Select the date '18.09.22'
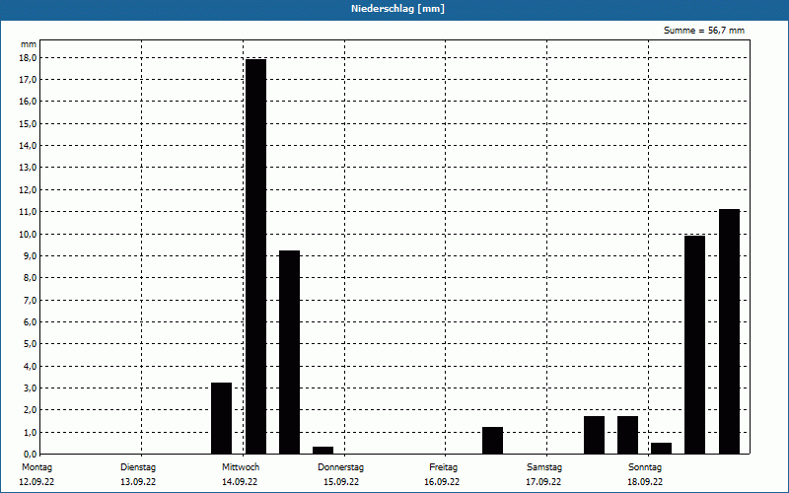The height and width of the screenshot is (493, 789). 645,482
